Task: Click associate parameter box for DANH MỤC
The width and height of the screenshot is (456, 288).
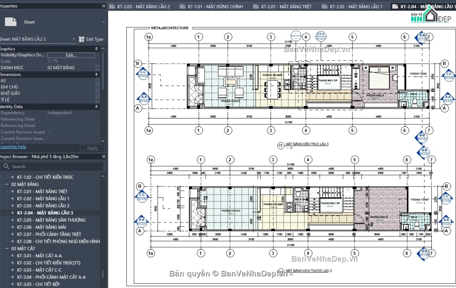Action: (98, 68)
